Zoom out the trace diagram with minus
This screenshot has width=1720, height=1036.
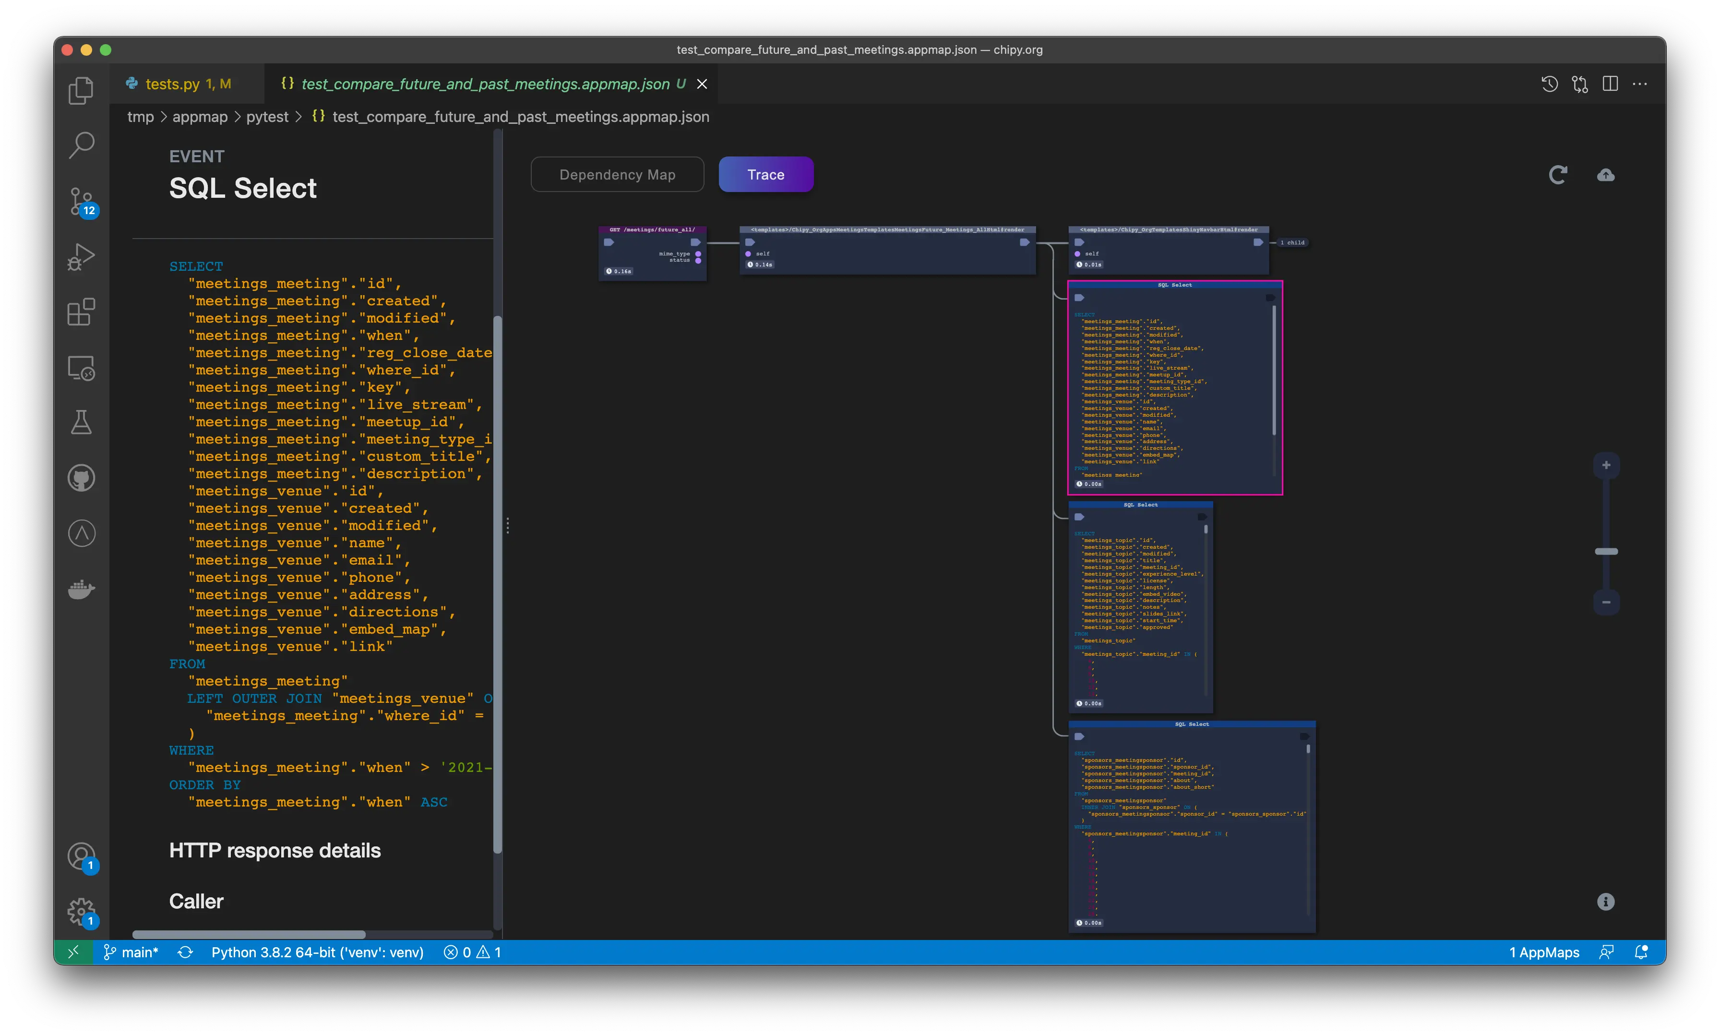(1606, 602)
